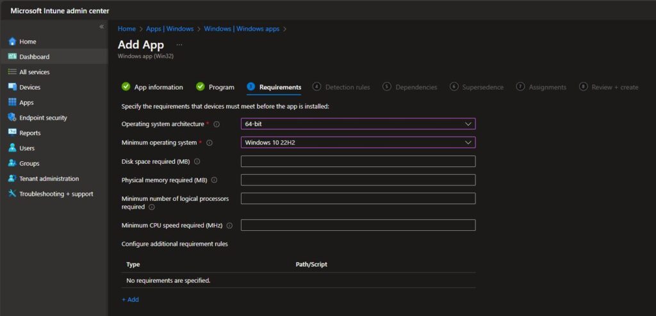Image resolution: width=656 pixels, height=316 pixels.
Task: Click the Users person icon
Action: [12, 148]
